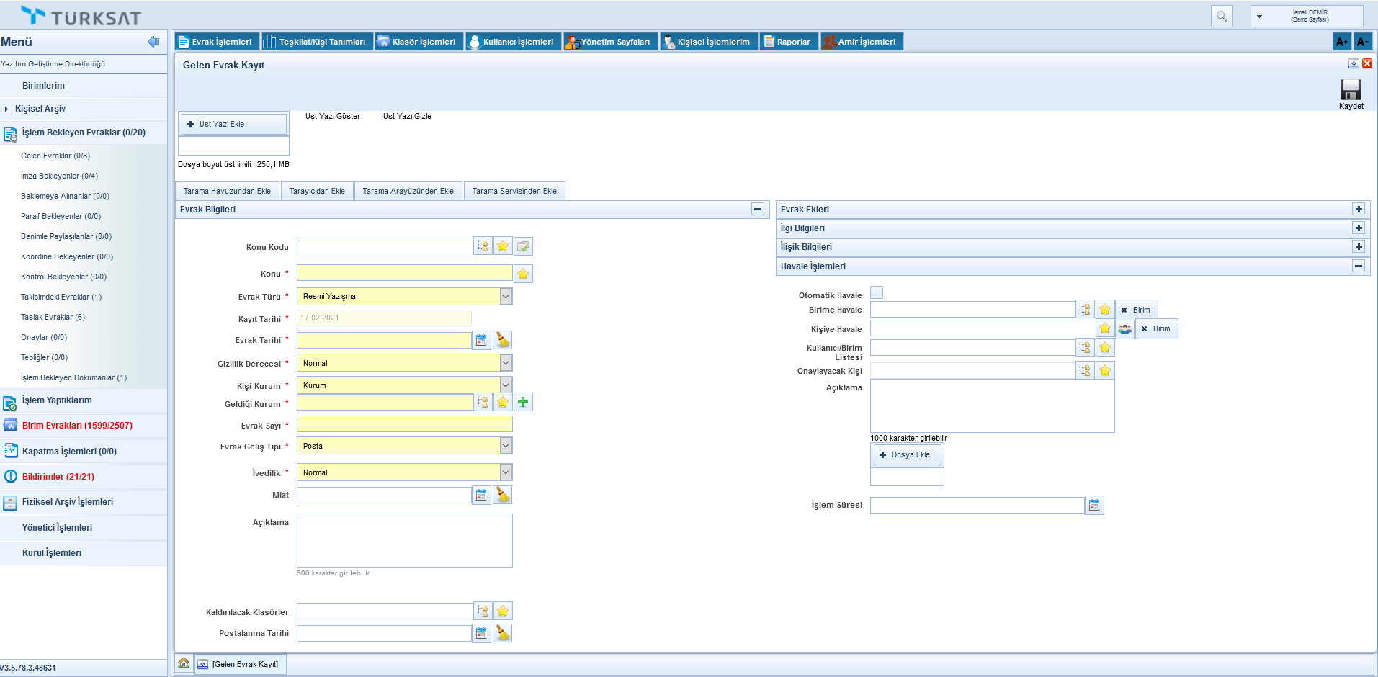1378x677 pixels.
Task: Click into the Evrak Sayı field
Action: tap(404, 424)
